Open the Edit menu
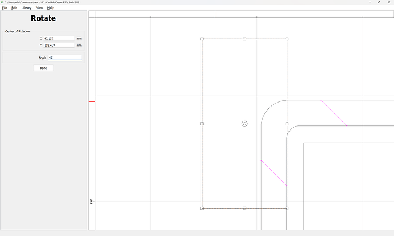Image resolution: width=394 pixels, height=236 pixels. [x=14, y=8]
